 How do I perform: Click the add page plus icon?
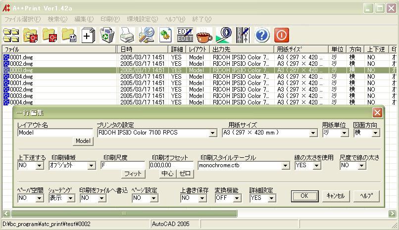click(88, 35)
